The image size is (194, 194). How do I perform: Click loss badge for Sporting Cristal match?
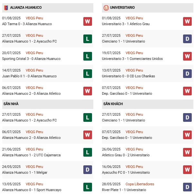tap(88, 56)
